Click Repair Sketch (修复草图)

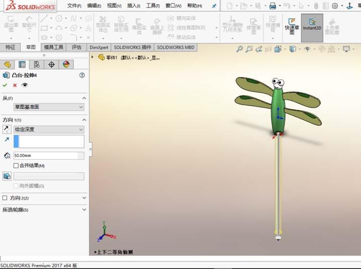pyautogui.click(x=253, y=26)
